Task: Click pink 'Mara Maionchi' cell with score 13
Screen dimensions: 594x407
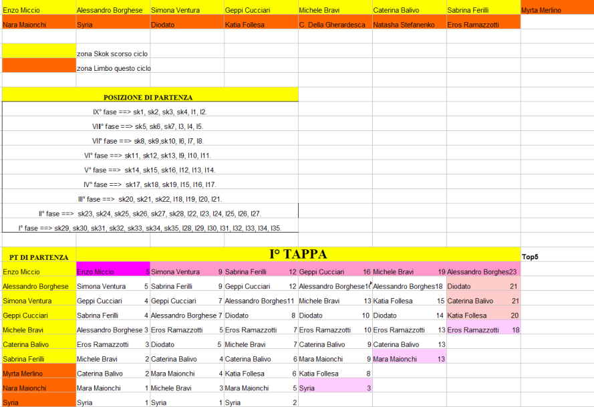Action: (409, 359)
